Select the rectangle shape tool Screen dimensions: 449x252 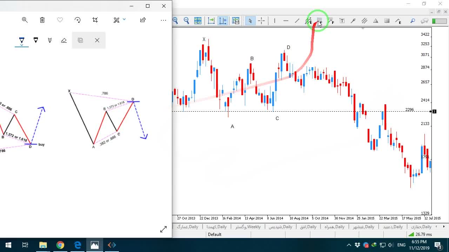[387, 21]
